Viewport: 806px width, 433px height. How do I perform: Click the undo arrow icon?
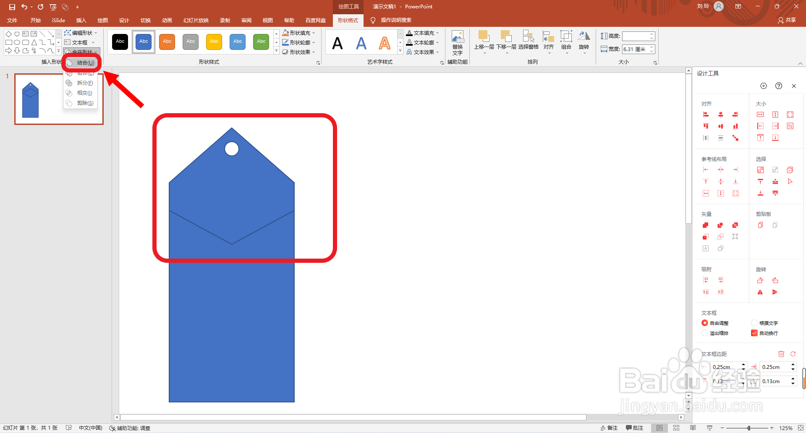click(24, 7)
